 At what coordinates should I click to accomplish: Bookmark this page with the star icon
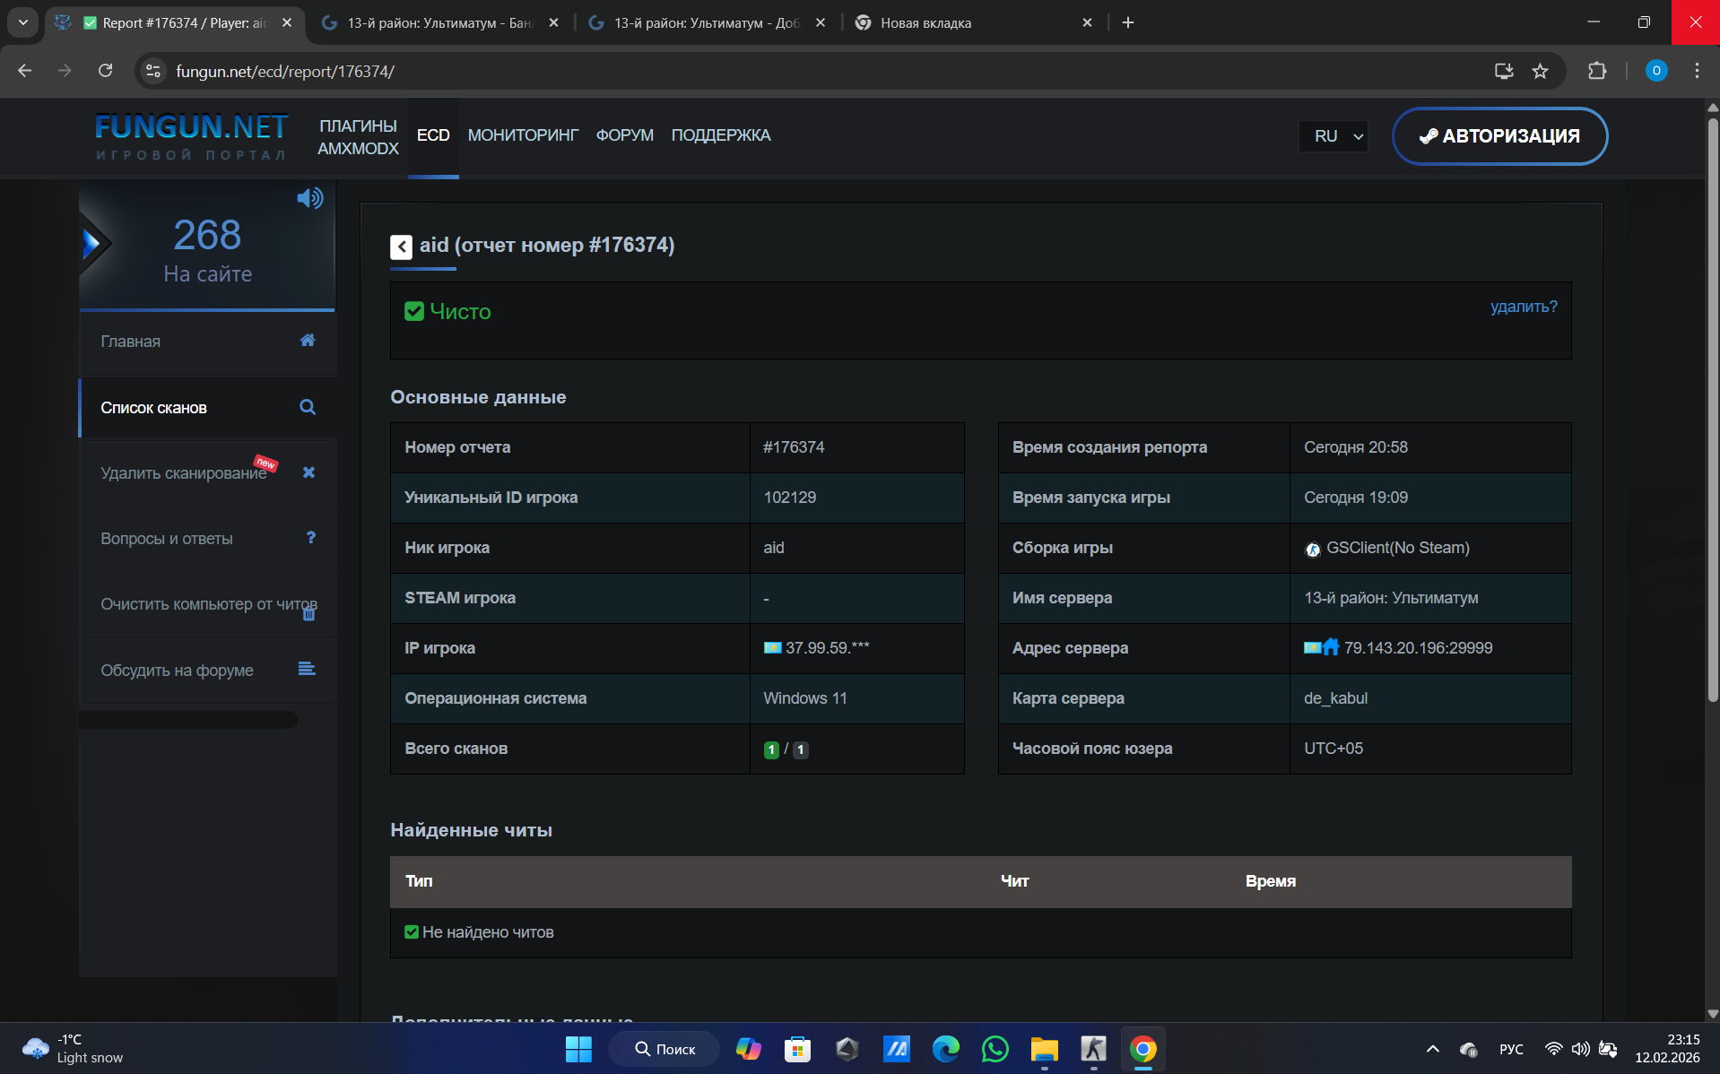[x=1540, y=71]
